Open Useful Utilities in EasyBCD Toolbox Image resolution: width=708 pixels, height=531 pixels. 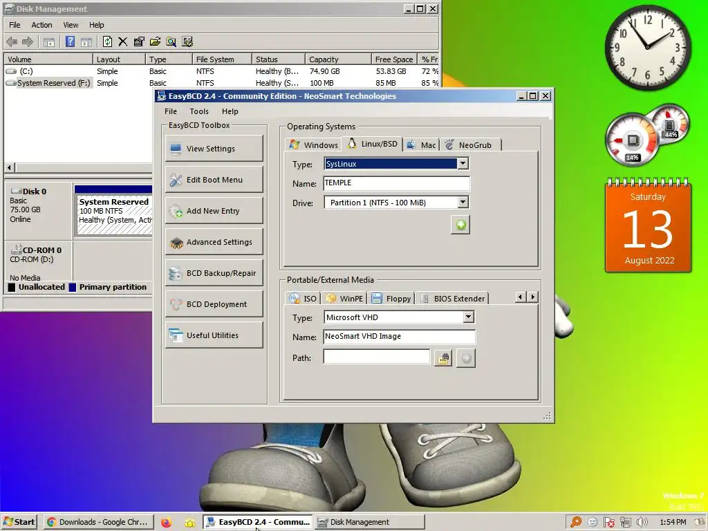[214, 335]
